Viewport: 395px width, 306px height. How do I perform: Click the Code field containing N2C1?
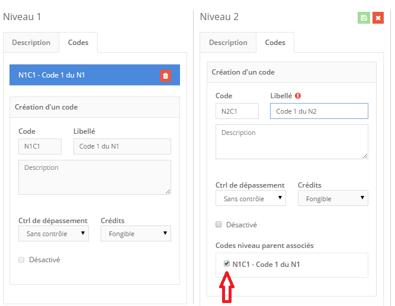(237, 111)
